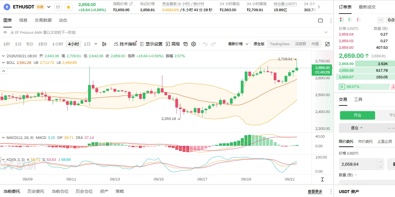
Task: Select the 原生版 chart mode
Action: tap(259, 44)
